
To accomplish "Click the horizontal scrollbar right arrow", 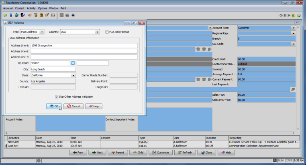I will pyautogui.click(x=294, y=133).
